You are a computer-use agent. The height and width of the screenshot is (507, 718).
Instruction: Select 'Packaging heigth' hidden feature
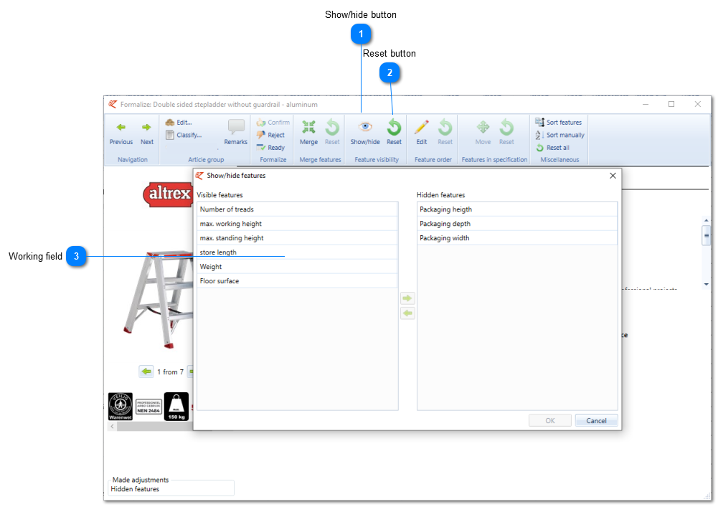click(517, 209)
